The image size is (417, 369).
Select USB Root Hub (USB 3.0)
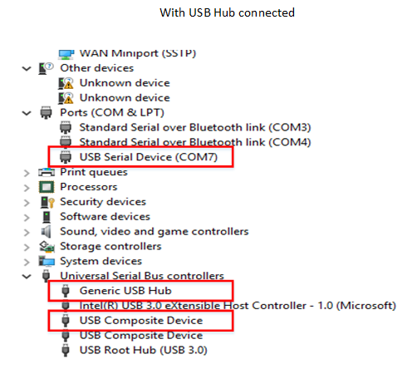pos(144,350)
